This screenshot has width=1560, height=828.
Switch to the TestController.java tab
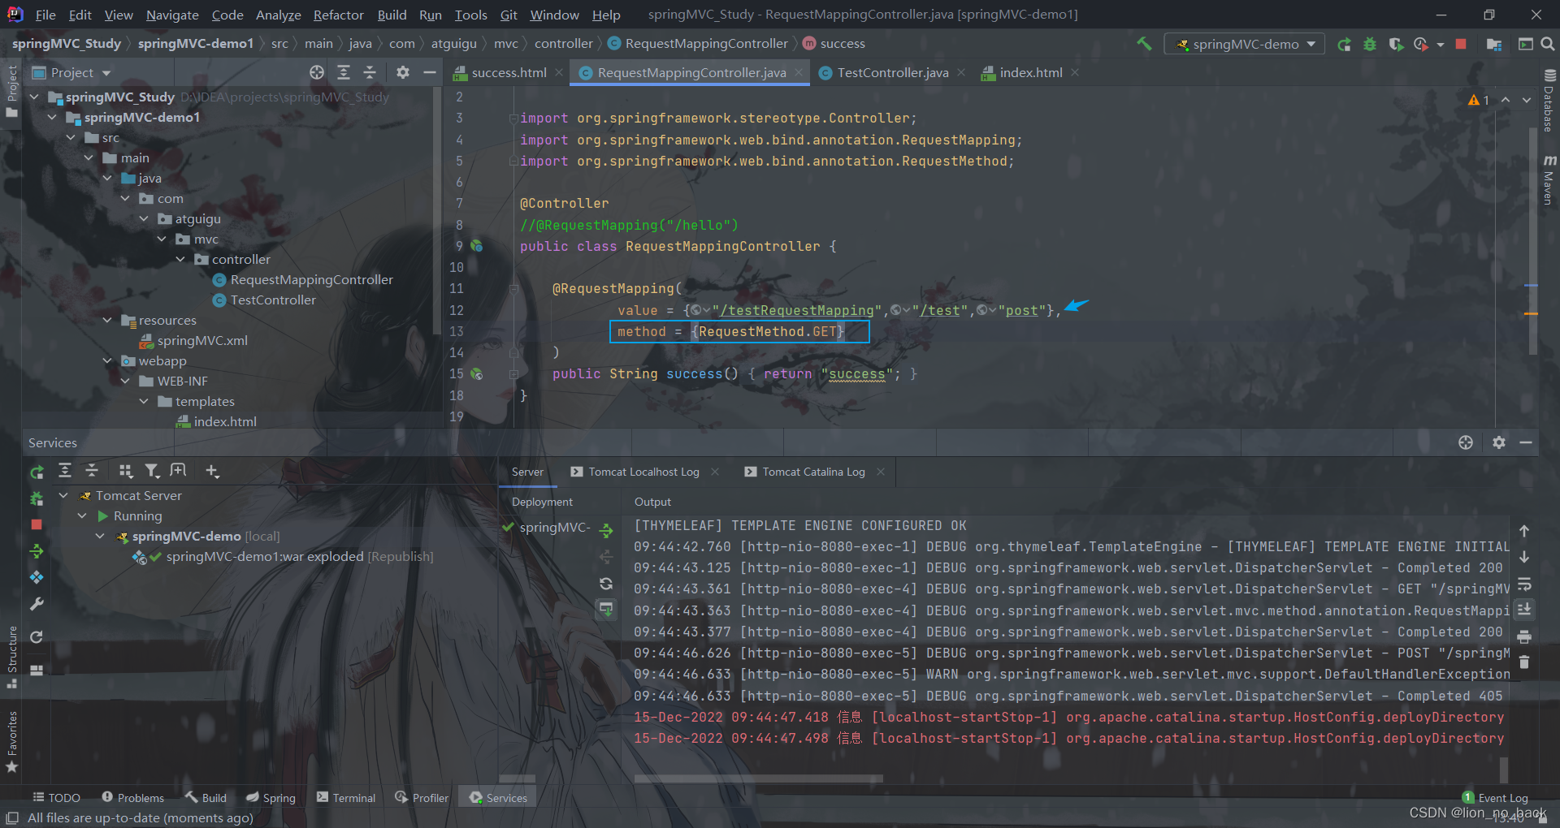coord(892,72)
